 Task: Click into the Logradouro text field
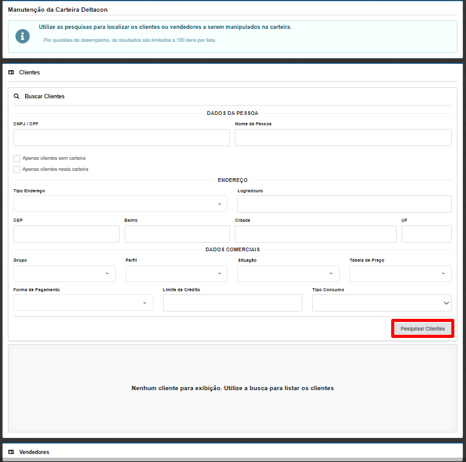pos(344,204)
